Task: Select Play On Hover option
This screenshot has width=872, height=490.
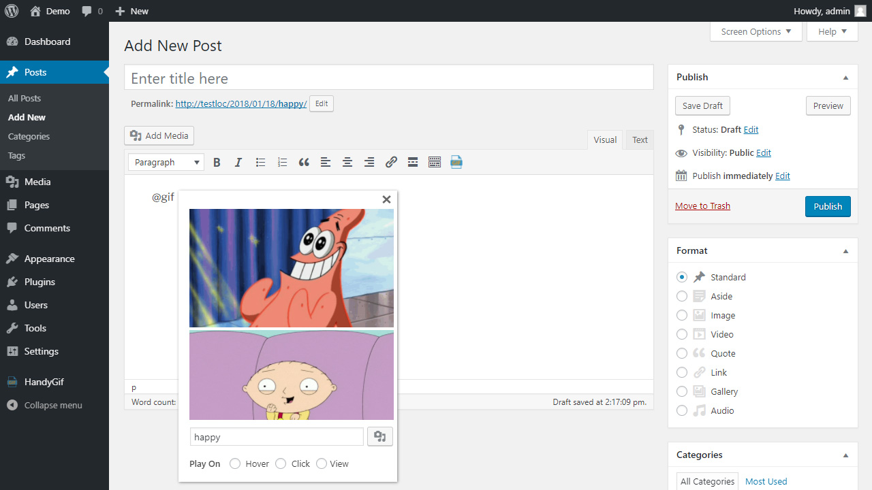Action: point(235,463)
